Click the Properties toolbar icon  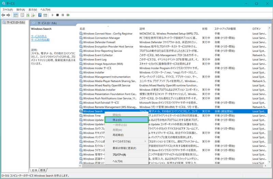[22, 15]
